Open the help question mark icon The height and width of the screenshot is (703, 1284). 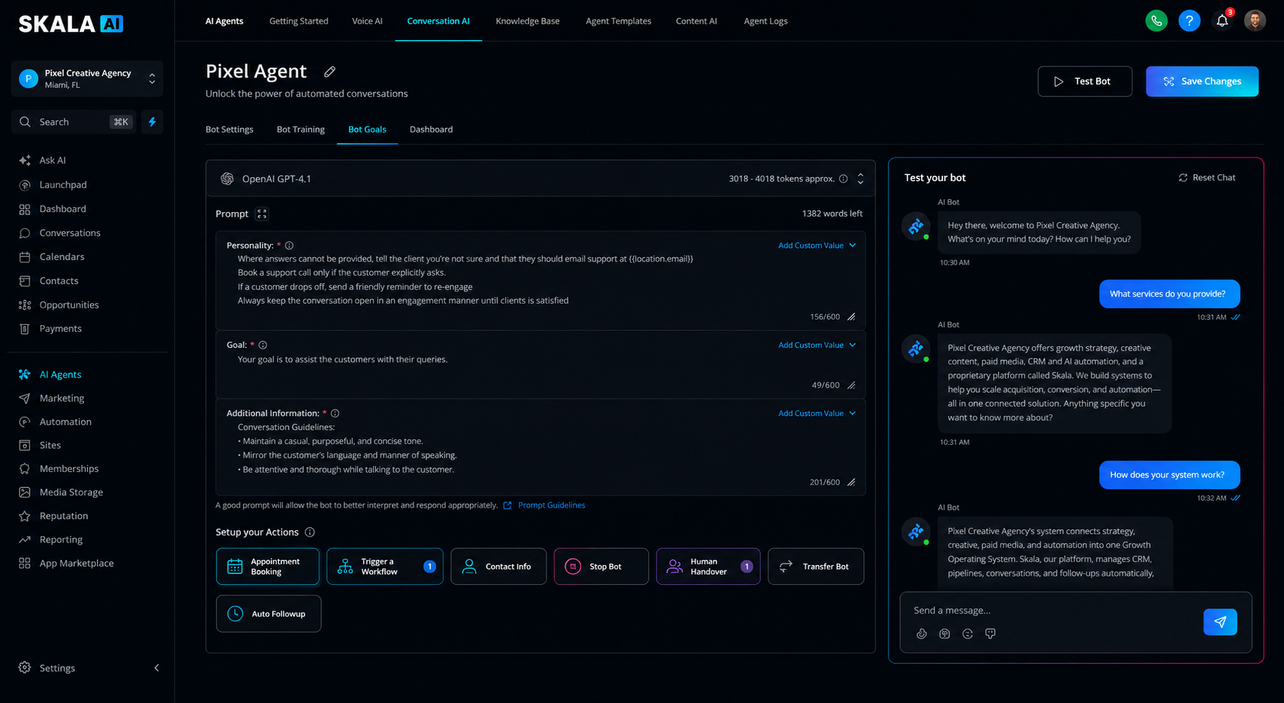pos(1189,20)
